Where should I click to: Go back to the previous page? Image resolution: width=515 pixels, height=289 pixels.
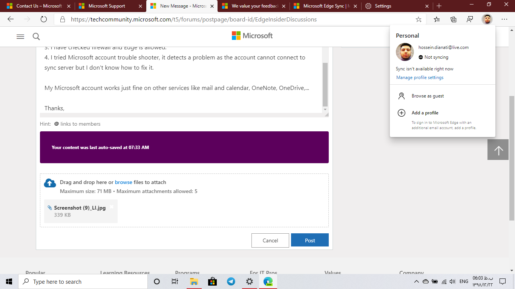(x=11, y=19)
